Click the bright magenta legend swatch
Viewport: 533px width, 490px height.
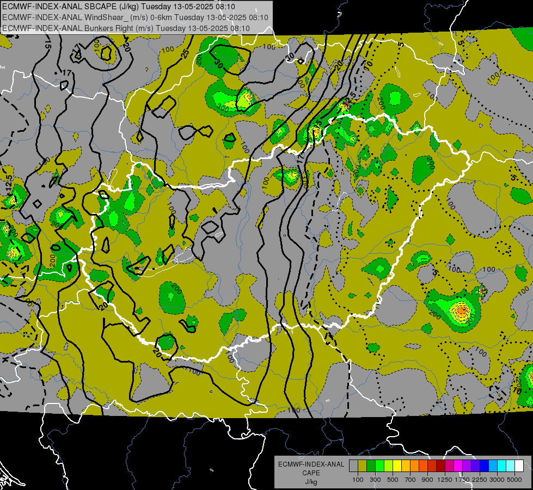pos(458,465)
